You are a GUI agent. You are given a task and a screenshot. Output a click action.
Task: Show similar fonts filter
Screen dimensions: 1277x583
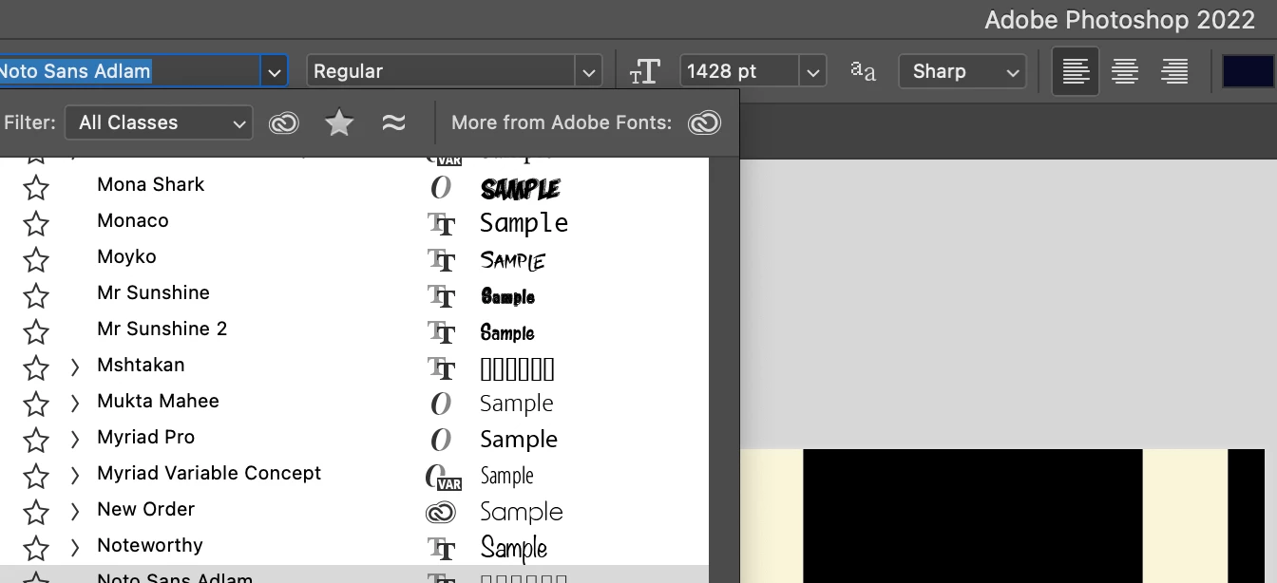click(x=393, y=122)
